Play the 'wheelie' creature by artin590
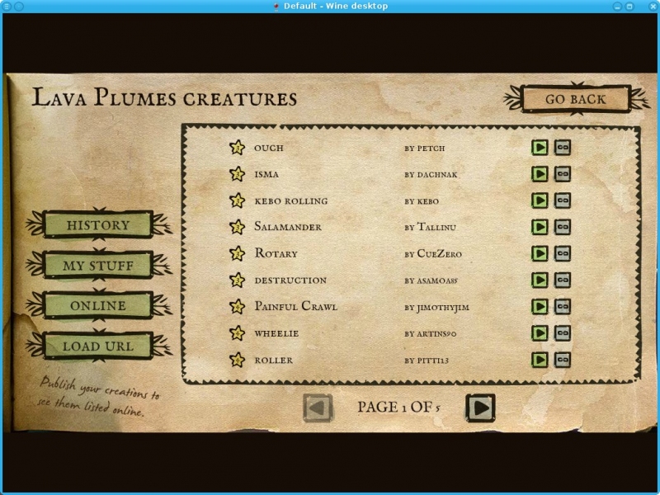Screen dimensions: 660x495 coord(540,333)
